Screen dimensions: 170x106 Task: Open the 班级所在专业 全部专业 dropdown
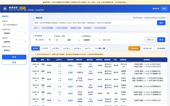14,50
